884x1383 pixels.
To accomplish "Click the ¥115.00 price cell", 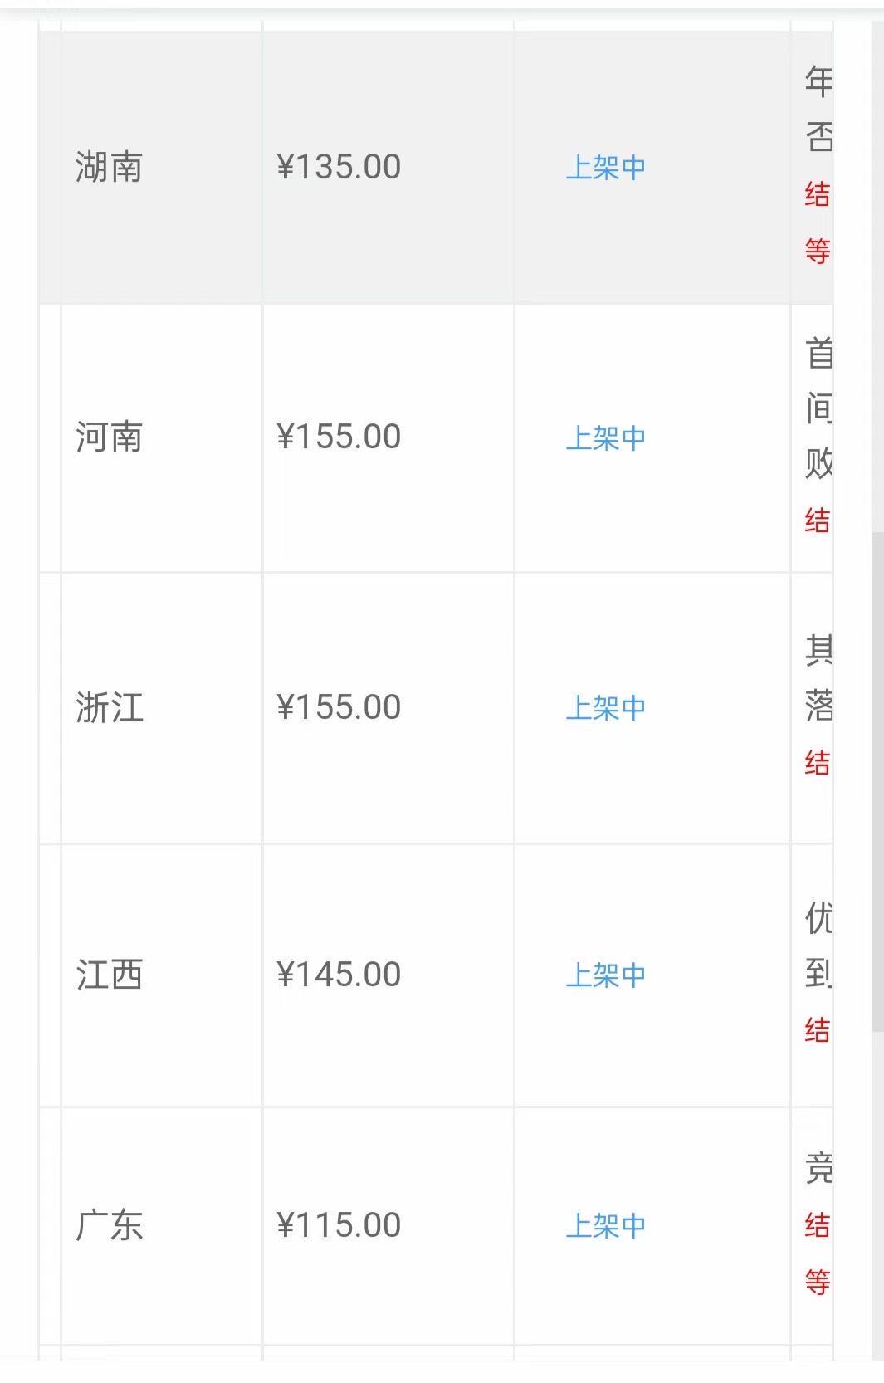I will click(339, 1225).
